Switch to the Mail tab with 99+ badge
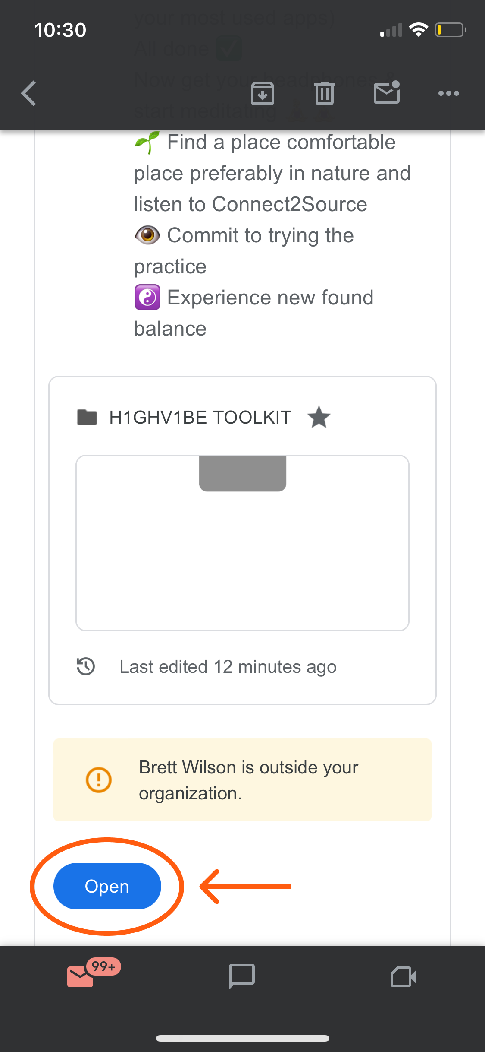 [81, 976]
